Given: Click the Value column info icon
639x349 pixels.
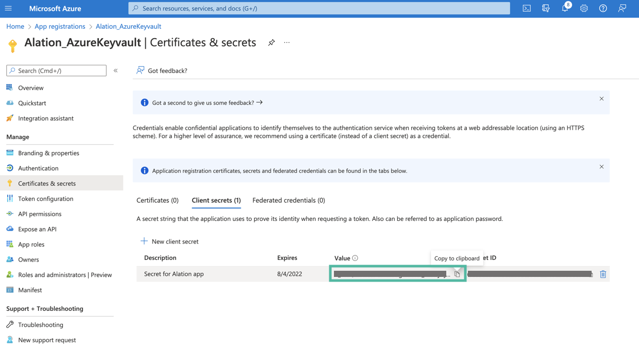Looking at the screenshot, I should tap(355, 258).
